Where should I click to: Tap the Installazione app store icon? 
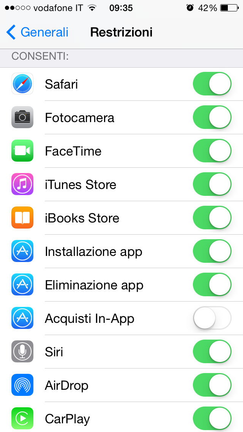click(22, 251)
